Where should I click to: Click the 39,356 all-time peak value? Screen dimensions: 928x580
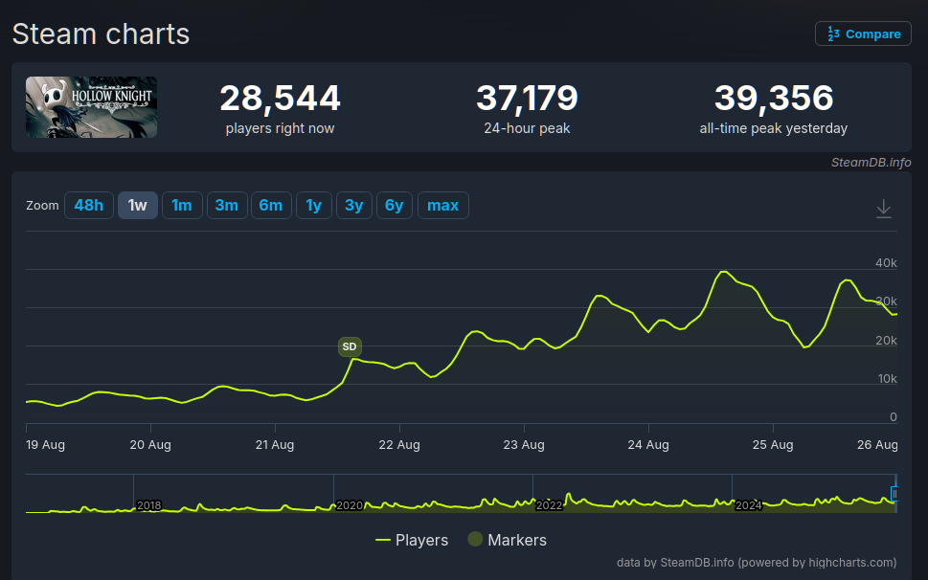(774, 99)
